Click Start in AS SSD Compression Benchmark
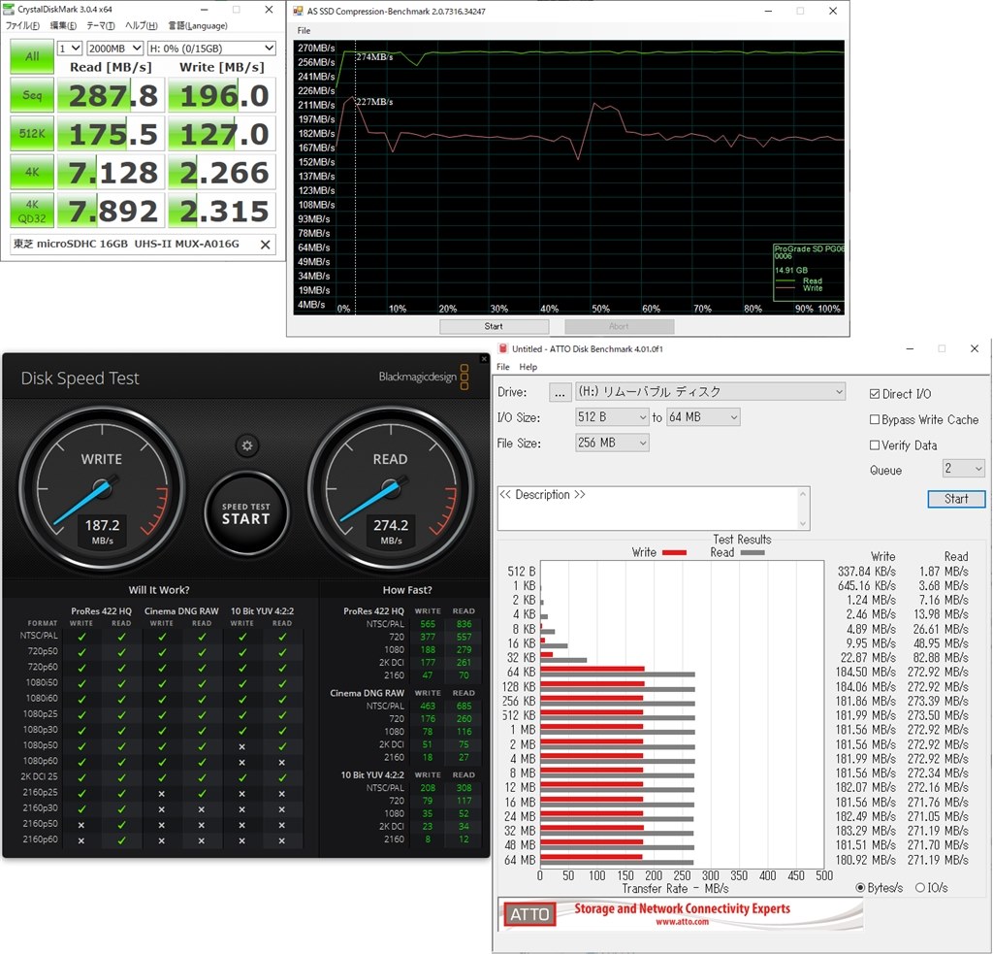This screenshot has width=993, height=954. pyautogui.click(x=495, y=326)
